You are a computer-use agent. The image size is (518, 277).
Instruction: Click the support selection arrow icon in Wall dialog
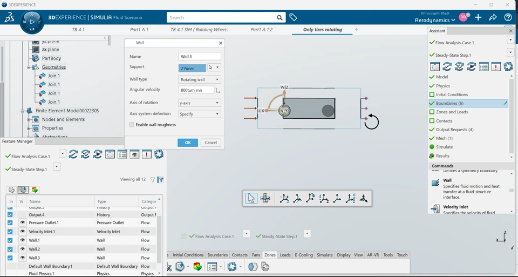click(x=211, y=67)
